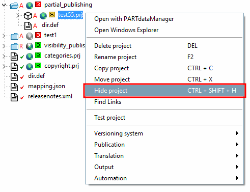250x192 pixels.
Task: Click the open folder icon of partial_publishing
Action: (x=14, y=6)
